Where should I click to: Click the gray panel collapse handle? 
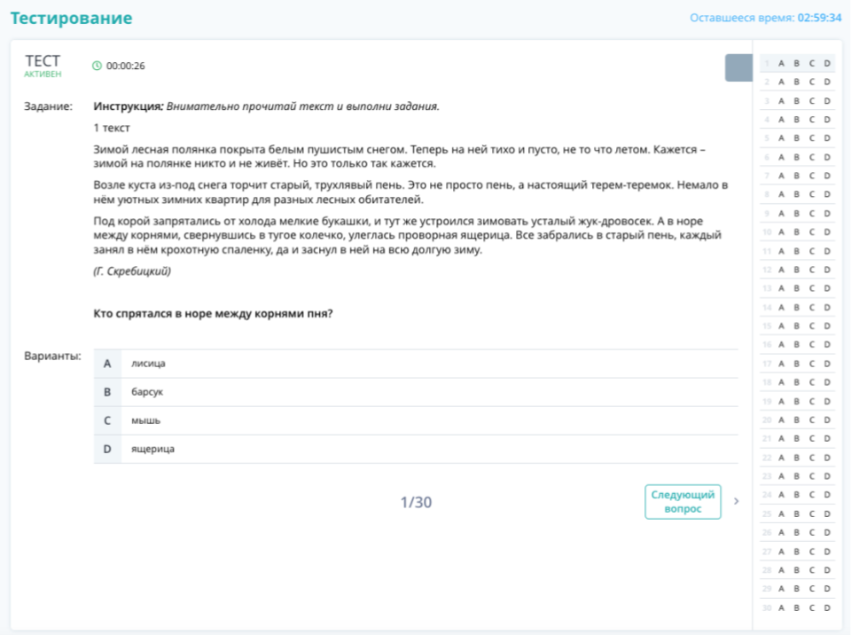coord(738,68)
